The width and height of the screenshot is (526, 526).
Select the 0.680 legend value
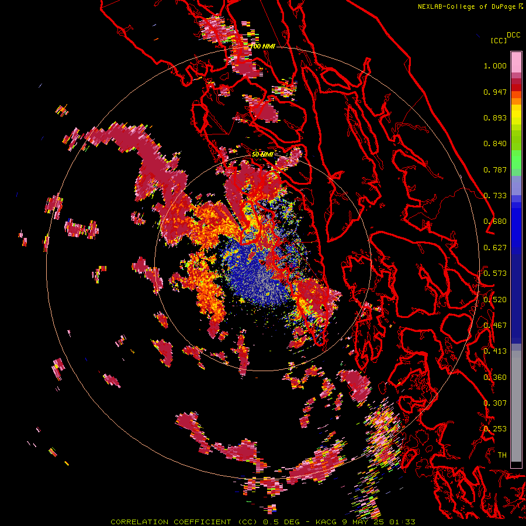click(x=495, y=222)
